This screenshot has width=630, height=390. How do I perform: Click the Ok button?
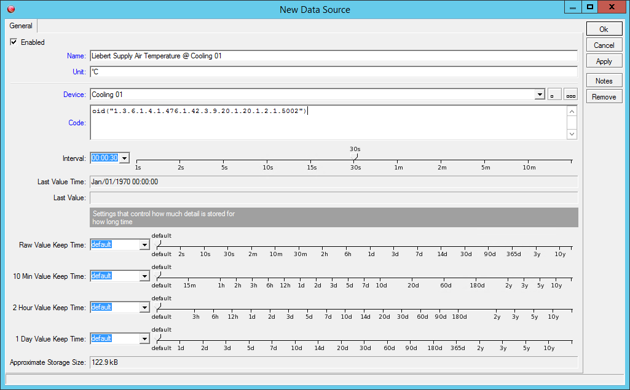pos(604,28)
